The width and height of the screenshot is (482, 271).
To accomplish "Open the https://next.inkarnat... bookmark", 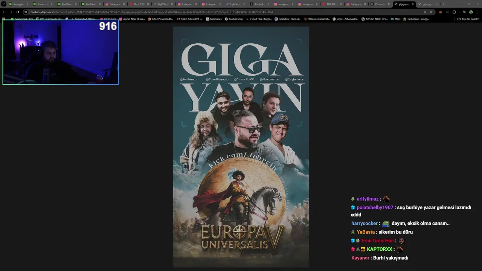I will pos(316,19).
